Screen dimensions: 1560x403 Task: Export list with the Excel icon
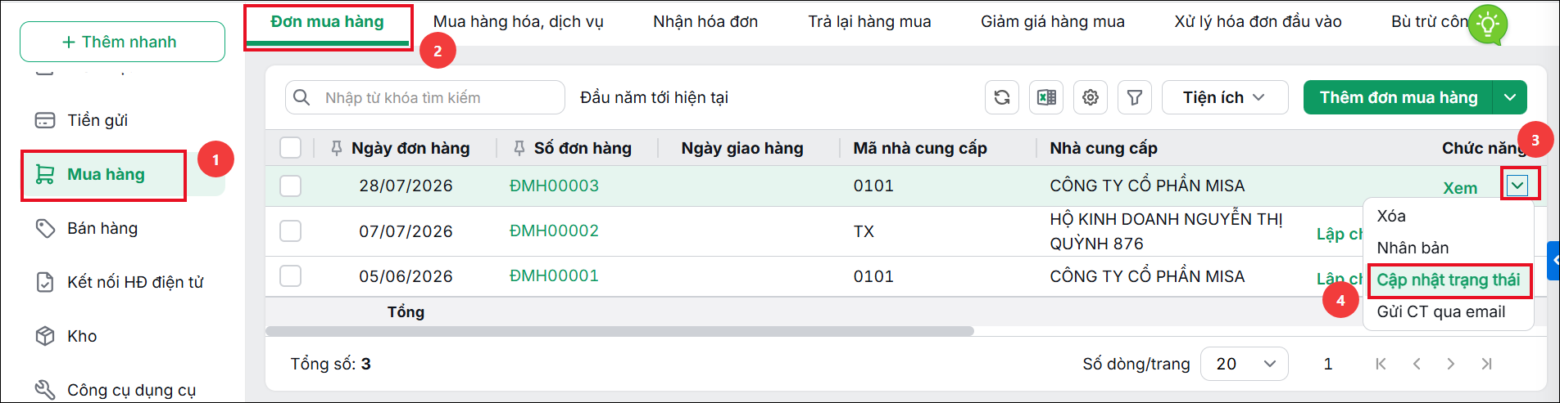coord(1046,97)
